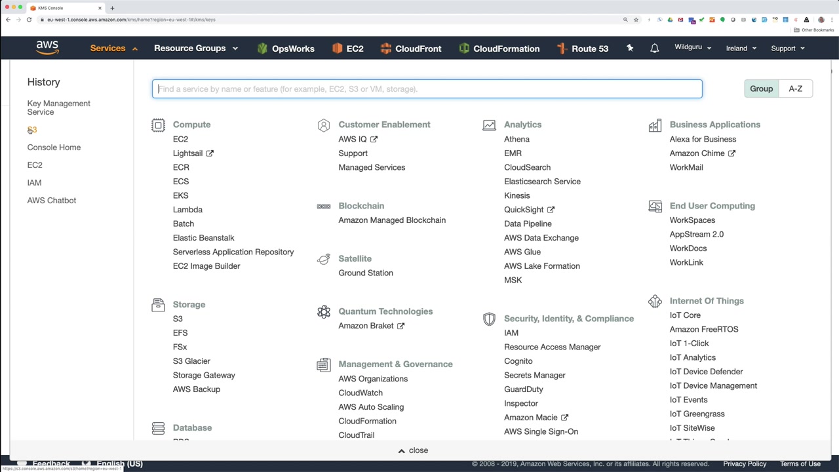839x472 pixels.
Task: Open the Ireland region dropdown
Action: (741, 49)
